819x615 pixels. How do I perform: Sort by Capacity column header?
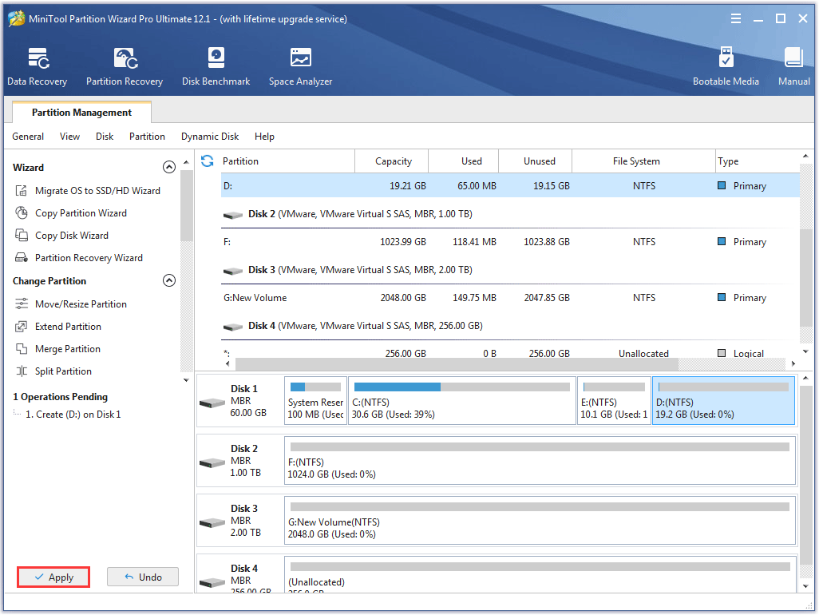[x=392, y=161]
